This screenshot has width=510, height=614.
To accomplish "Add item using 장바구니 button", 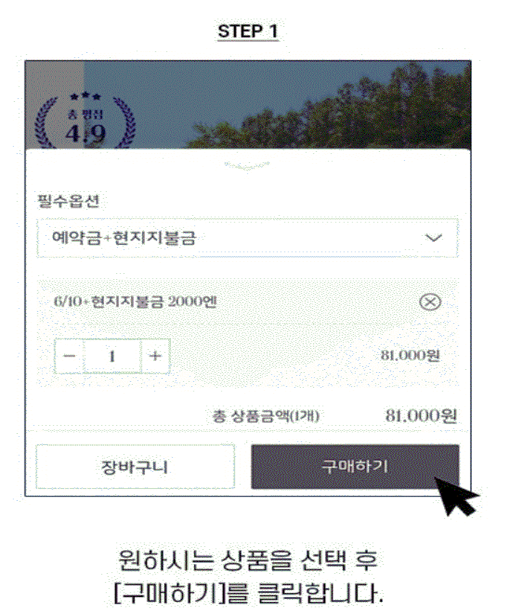I will (x=135, y=467).
